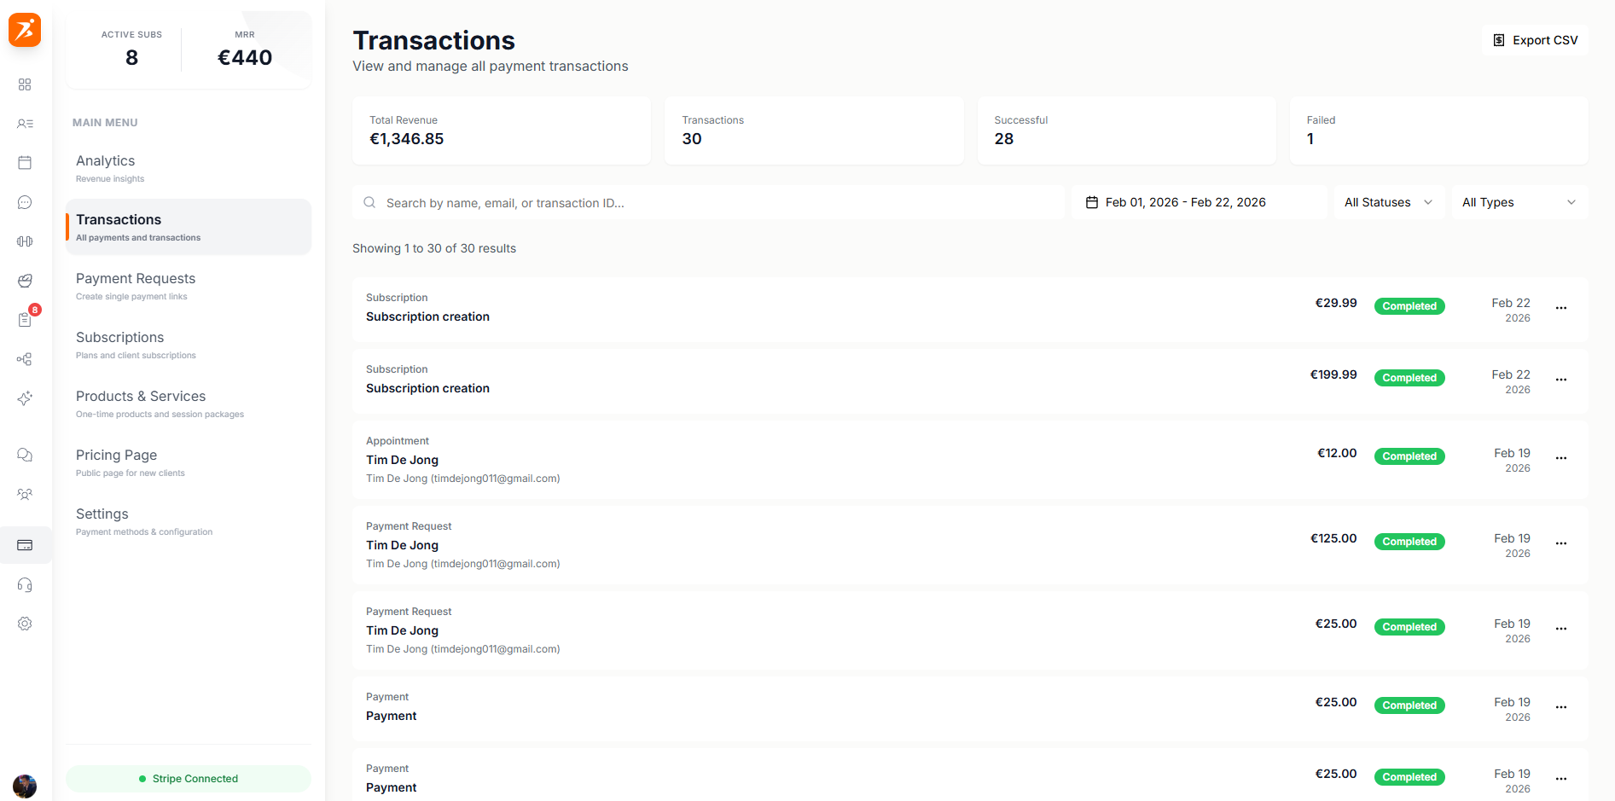Open the clipboard icon with the red badge

pyautogui.click(x=25, y=319)
